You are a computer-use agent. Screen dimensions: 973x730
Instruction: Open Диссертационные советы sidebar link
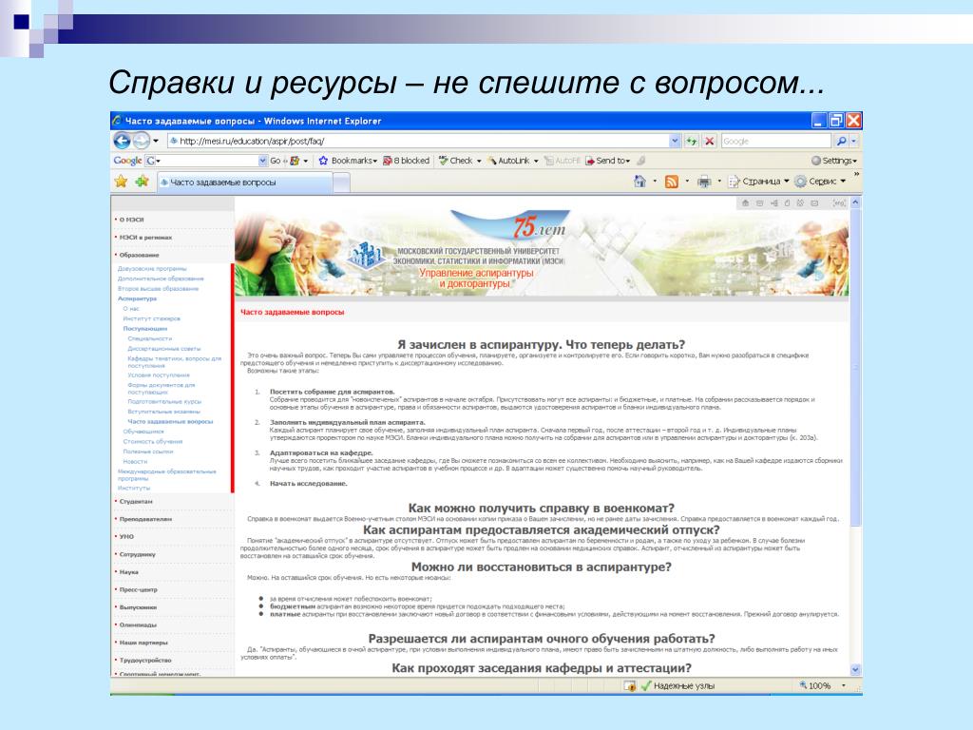[x=163, y=349]
